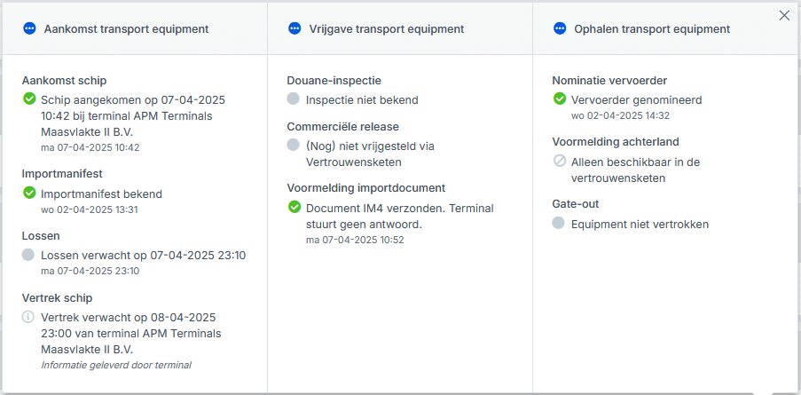Image resolution: width=801 pixels, height=395 pixels.
Task: Click grey dot for Commerciële release status
Action: coord(294,145)
